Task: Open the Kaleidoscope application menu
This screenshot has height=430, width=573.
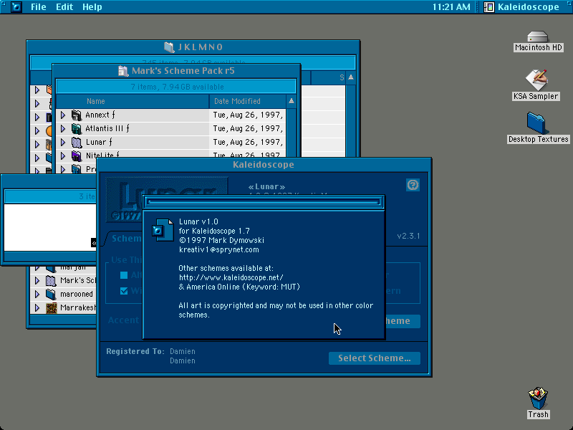Action: [x=521, y=7]
